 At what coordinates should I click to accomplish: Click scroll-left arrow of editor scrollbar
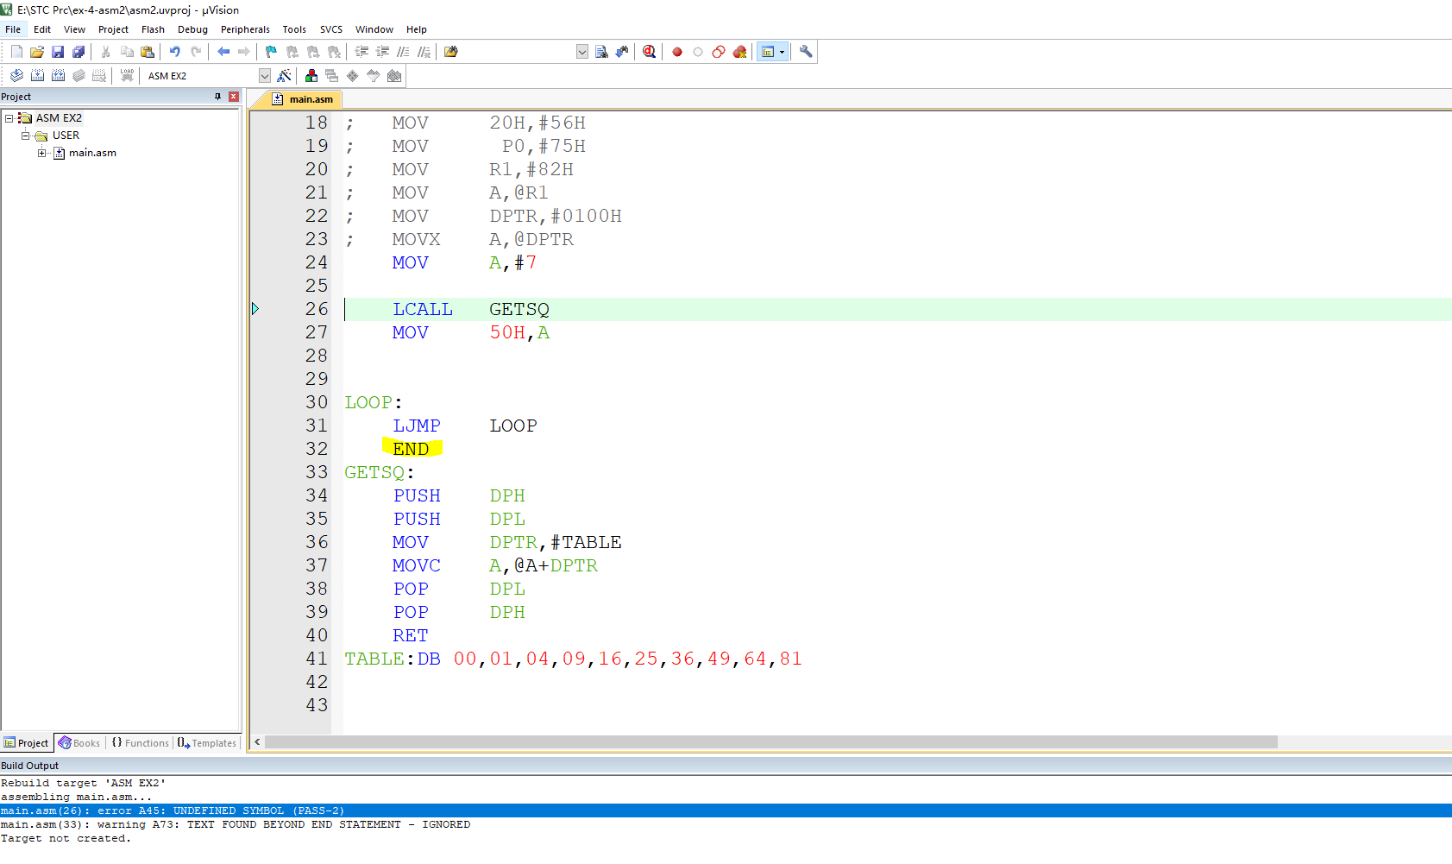click(257, 742)
